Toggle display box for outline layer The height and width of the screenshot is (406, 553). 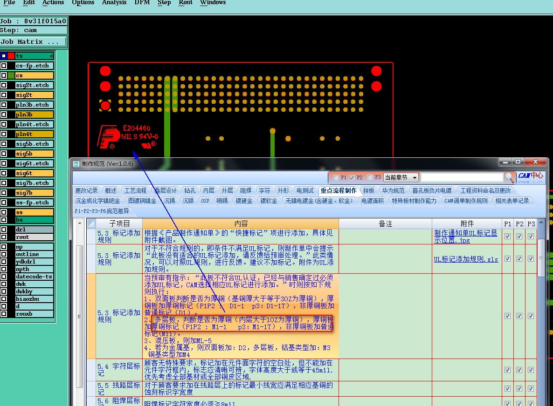click(x=4, y=254)
